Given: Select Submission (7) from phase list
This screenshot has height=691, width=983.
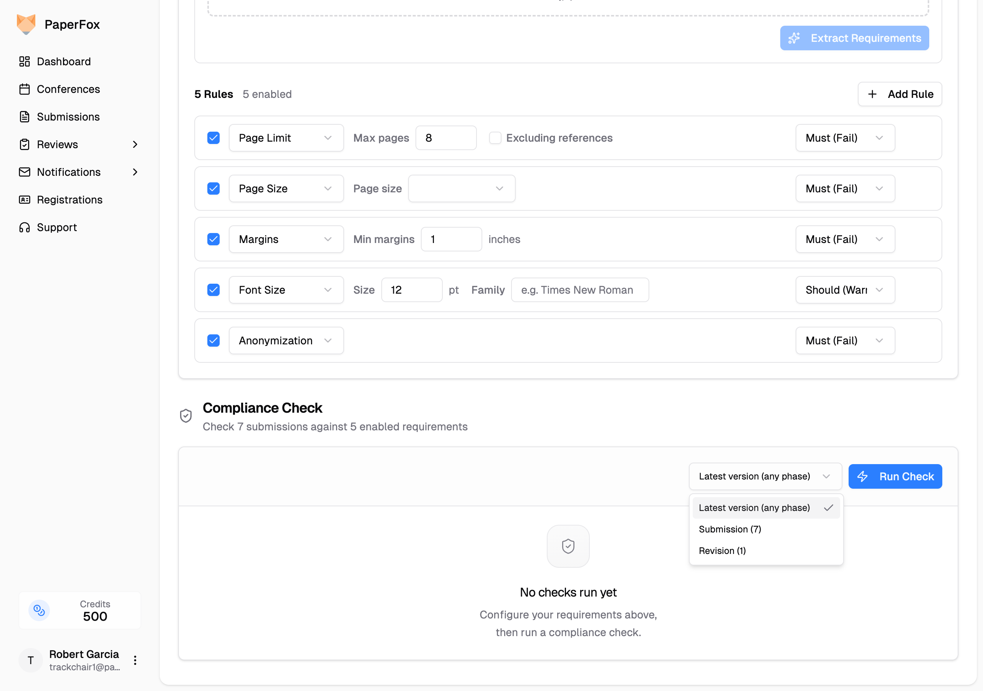Looking at the screenshot, I should (730, 529).
